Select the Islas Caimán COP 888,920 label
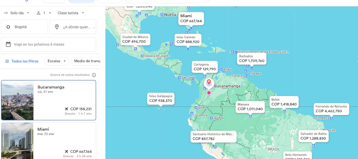 point(188,39)
